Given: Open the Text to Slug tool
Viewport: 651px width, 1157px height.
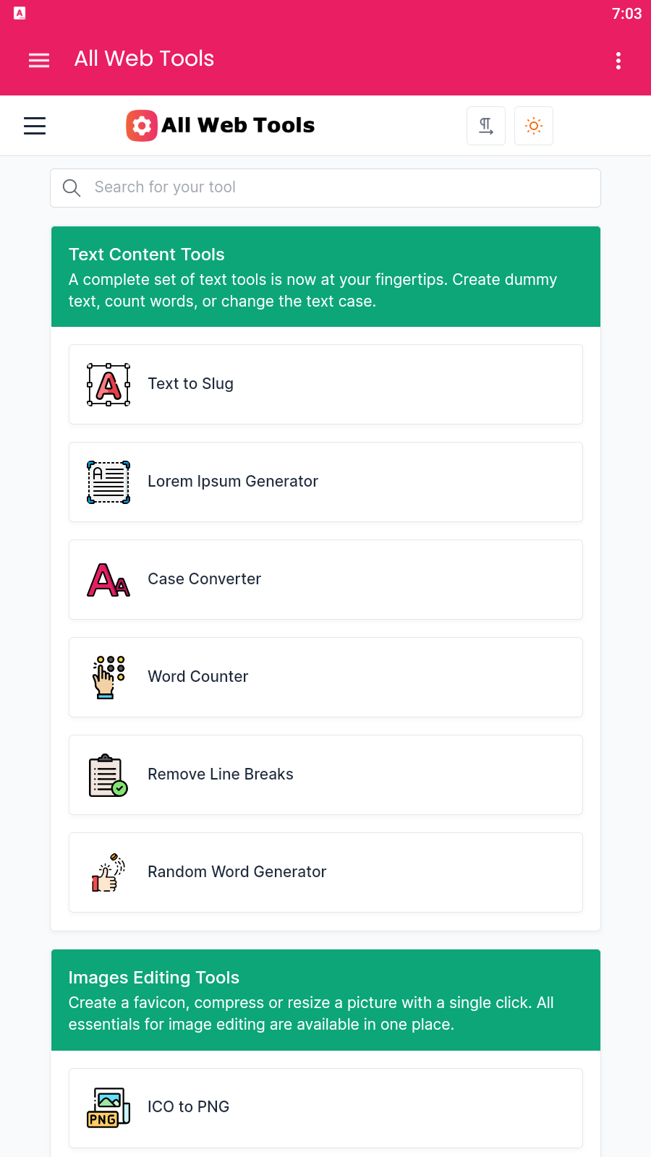Looking at the screenshot, I should tap(191, 384).
